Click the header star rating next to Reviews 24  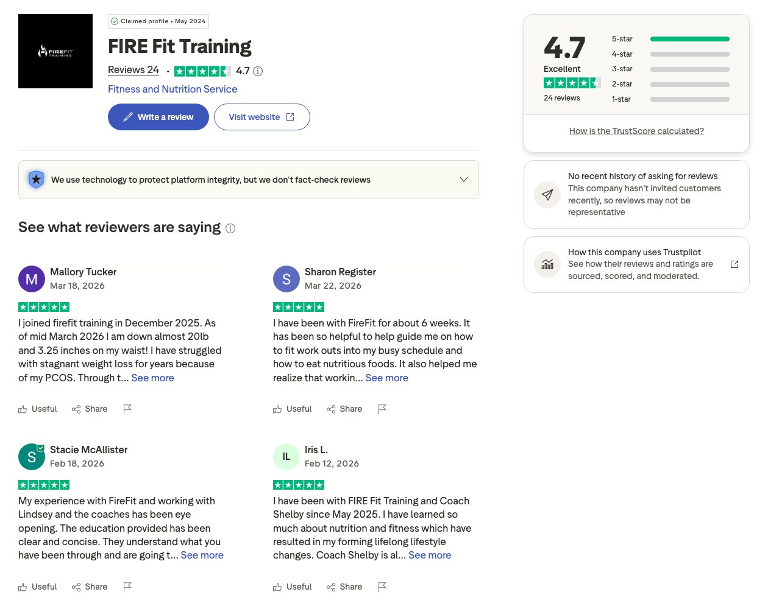click(202, 71)
